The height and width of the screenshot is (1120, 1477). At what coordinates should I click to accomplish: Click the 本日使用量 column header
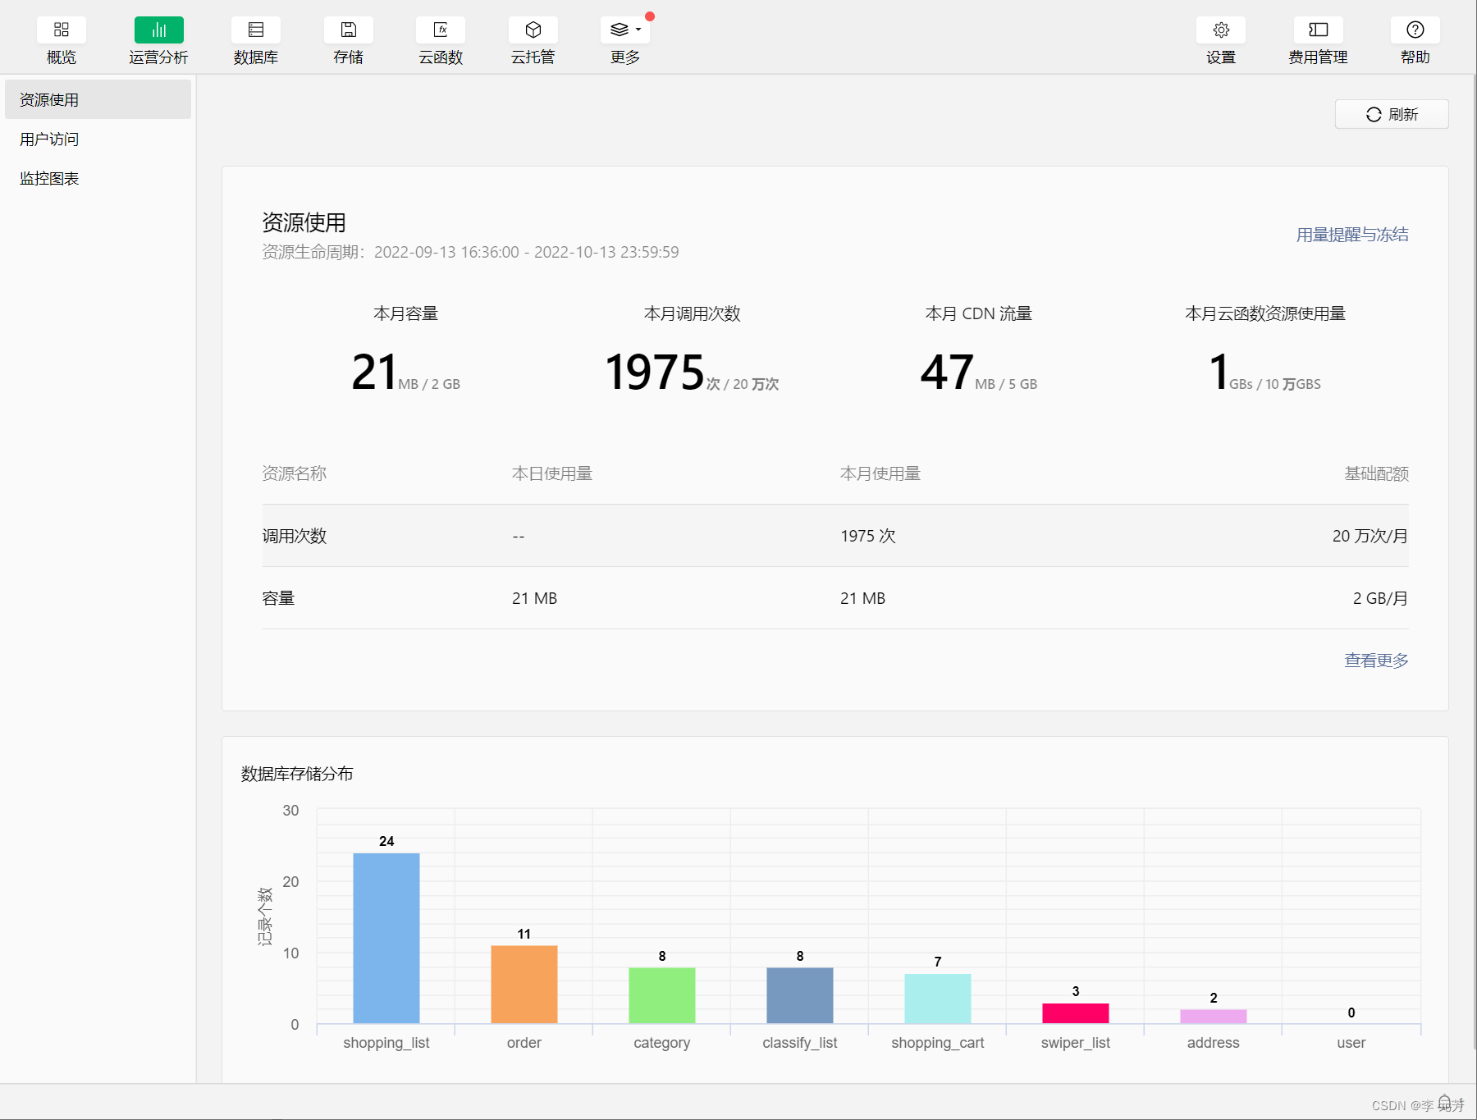[552, 473]
